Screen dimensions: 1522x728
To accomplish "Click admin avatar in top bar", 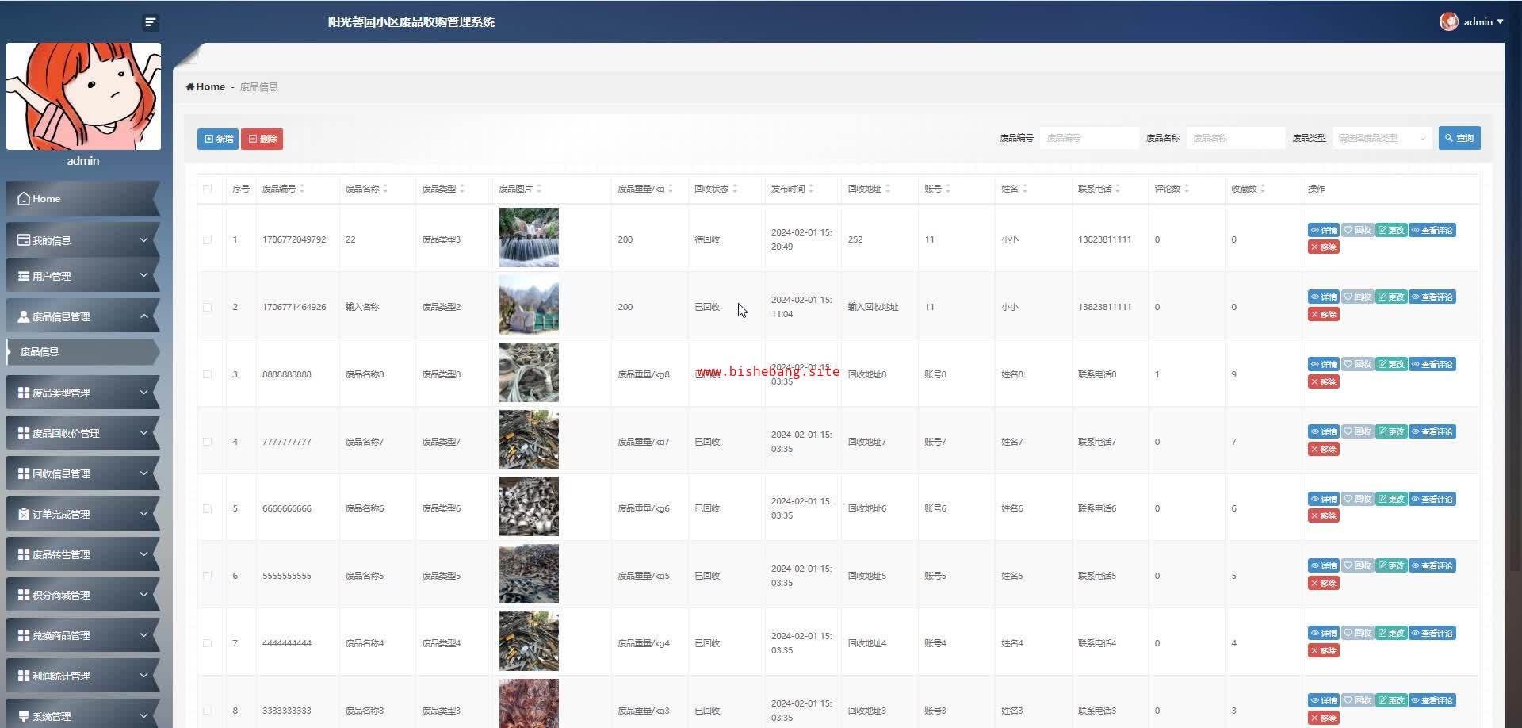I will 1448,22.
